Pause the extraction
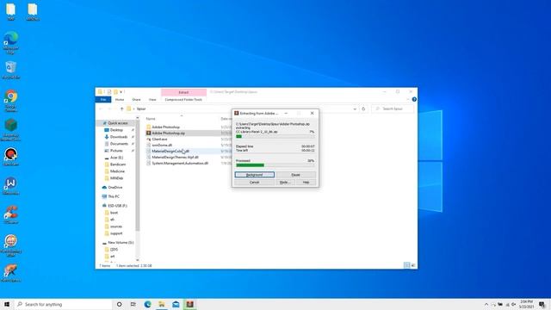The image size is (551, 310). tap(295, 175)
